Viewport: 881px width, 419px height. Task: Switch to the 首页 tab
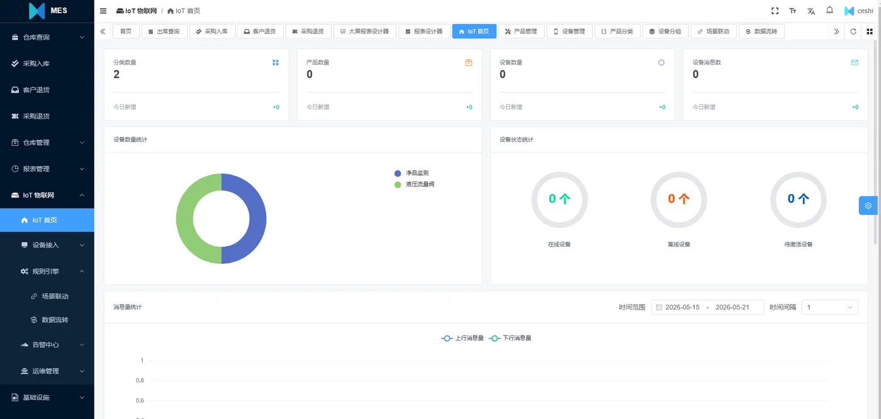pos(126,31)
